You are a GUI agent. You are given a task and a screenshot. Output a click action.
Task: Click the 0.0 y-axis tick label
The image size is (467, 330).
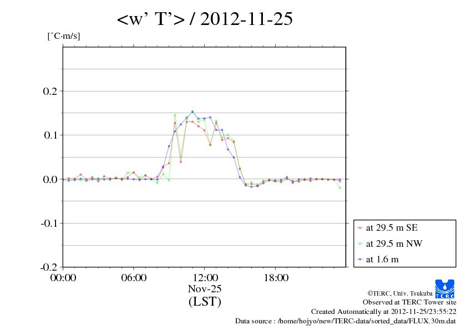(51, 179)
